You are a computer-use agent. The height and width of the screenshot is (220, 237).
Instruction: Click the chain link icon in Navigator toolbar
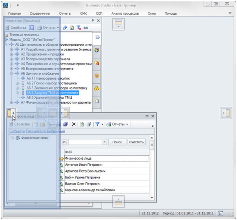point(86,28)
